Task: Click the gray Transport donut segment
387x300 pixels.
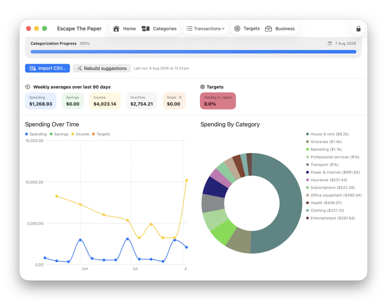Action: click(213, 203)
